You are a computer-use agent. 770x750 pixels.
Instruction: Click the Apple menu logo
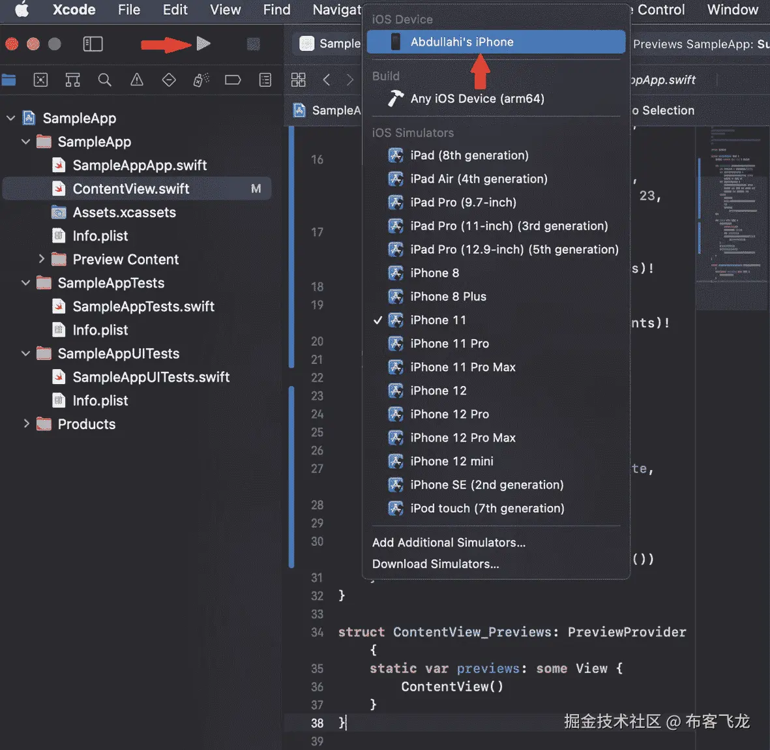tap(22, 9)
